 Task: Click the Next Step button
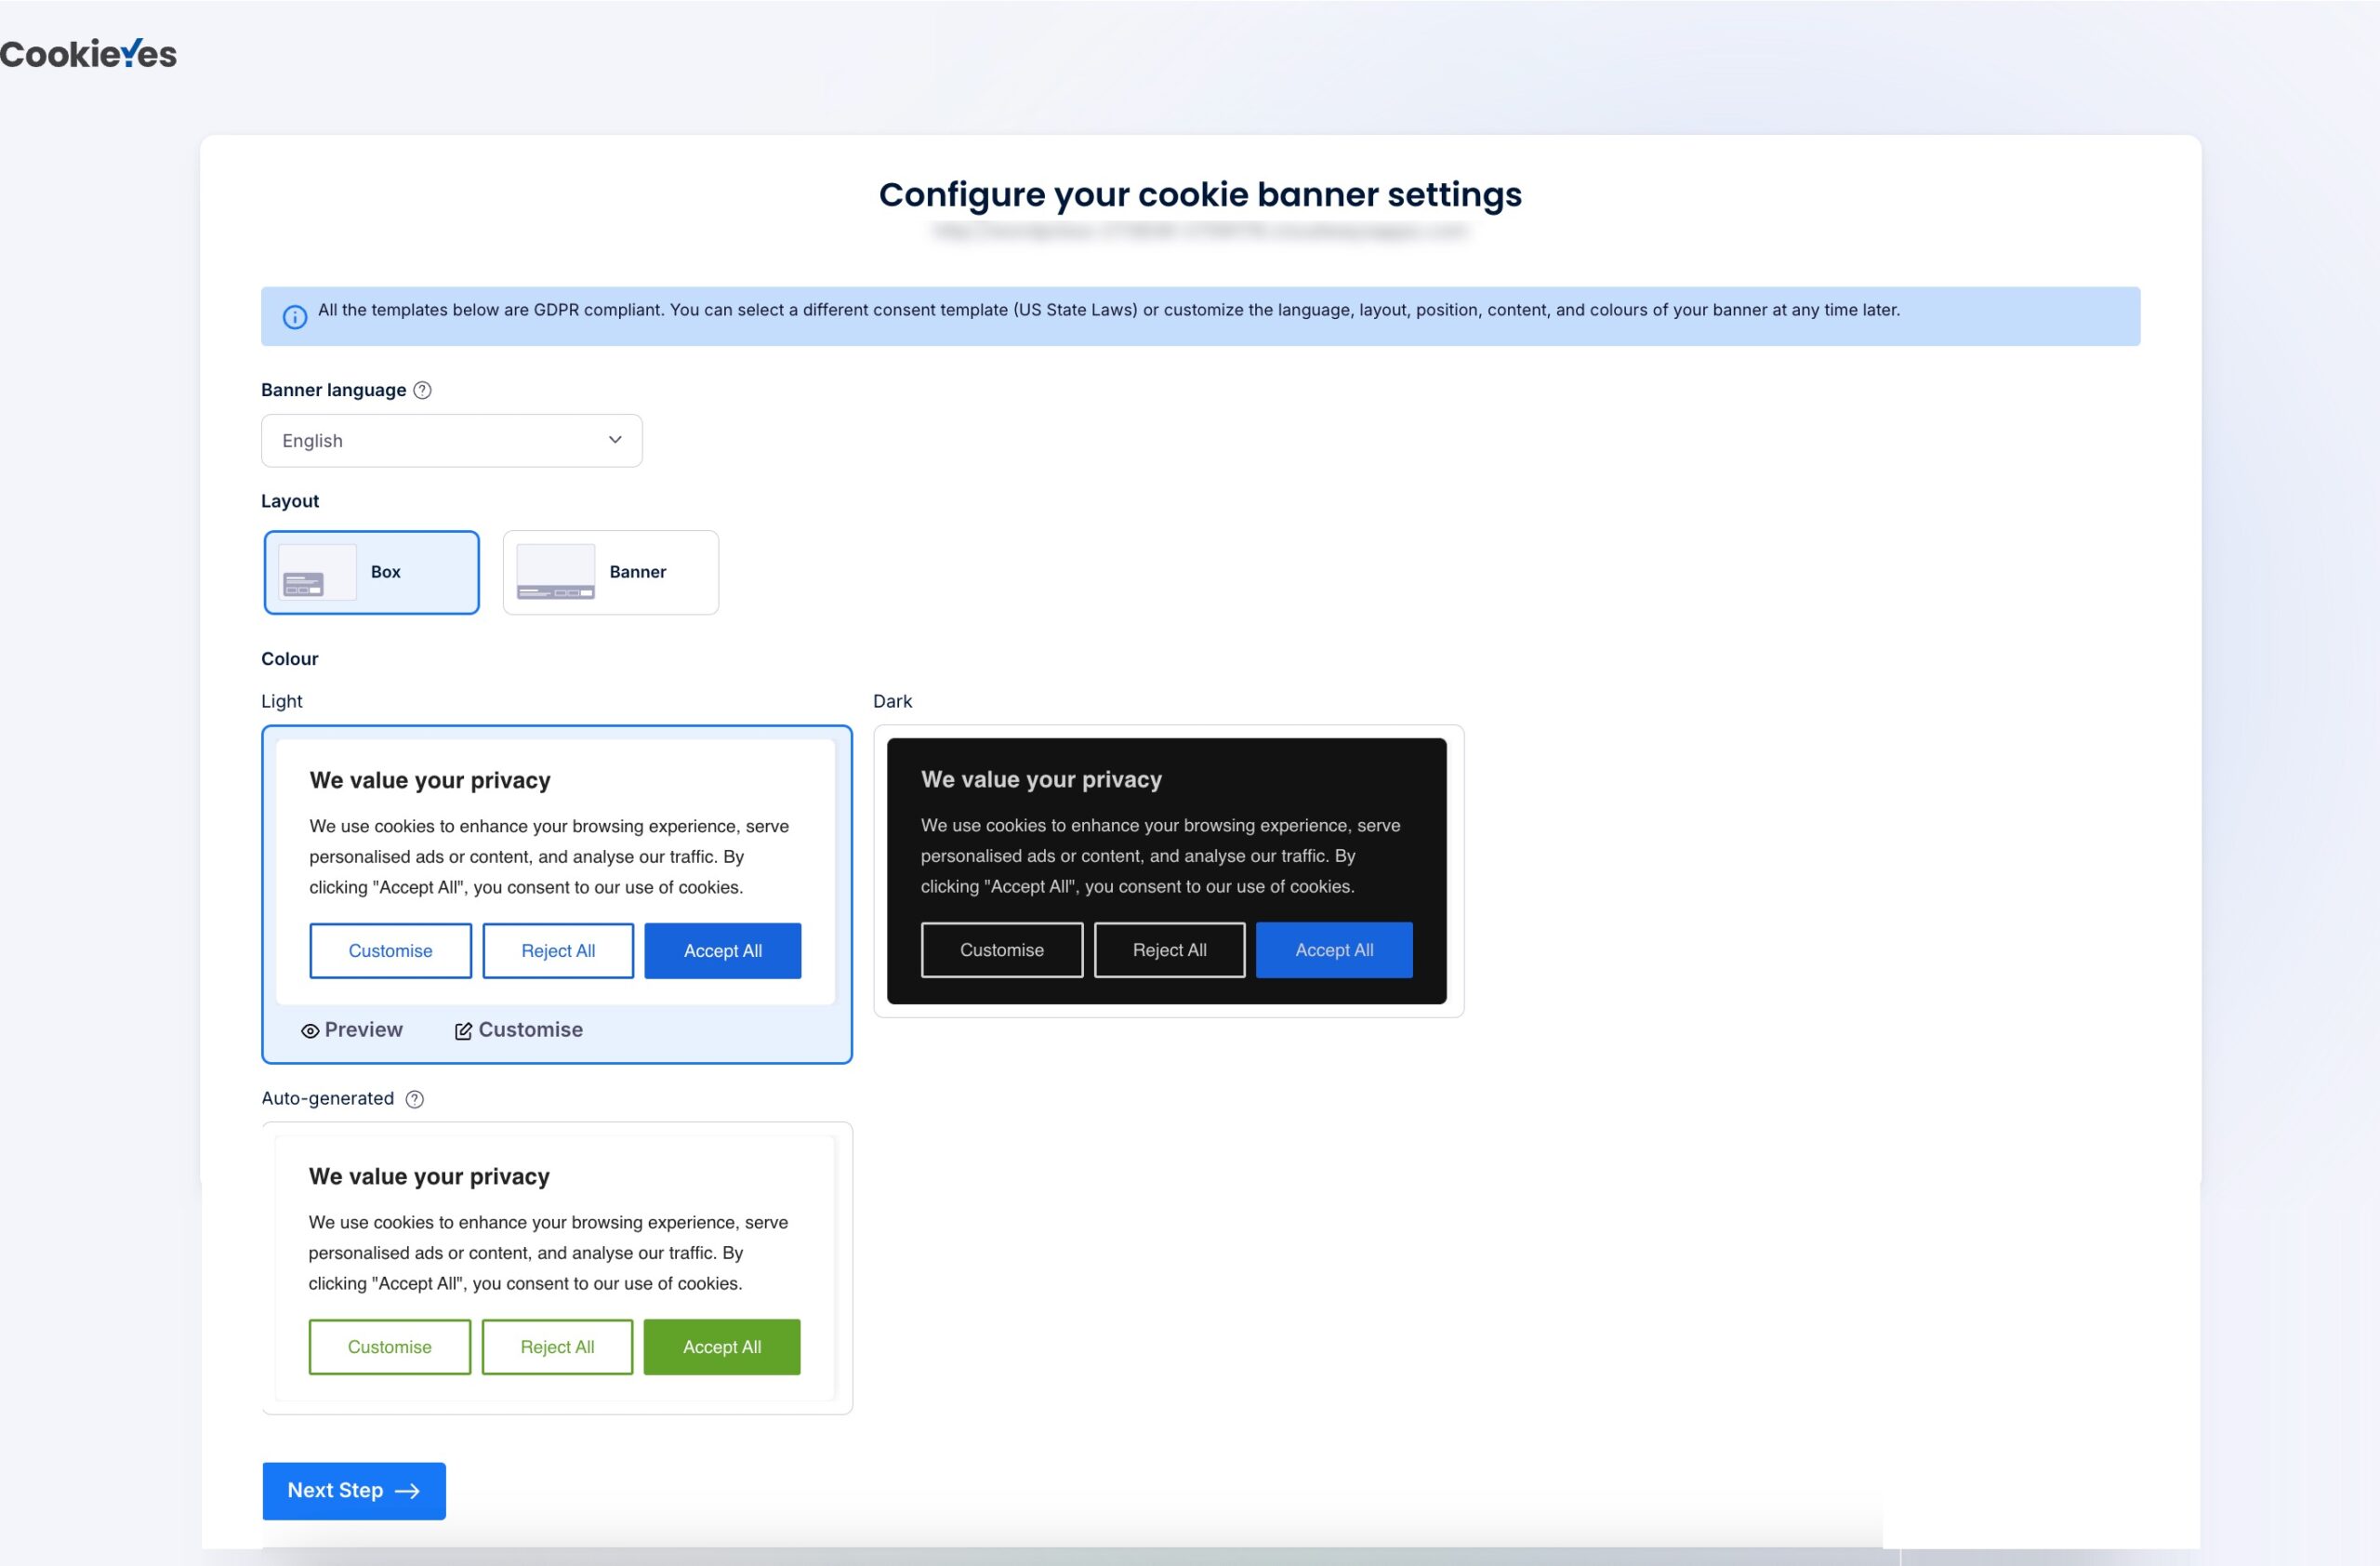click(x=354, y=1490)
